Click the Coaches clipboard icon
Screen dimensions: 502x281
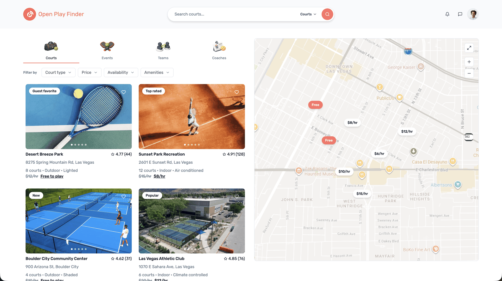coord(219,46)
